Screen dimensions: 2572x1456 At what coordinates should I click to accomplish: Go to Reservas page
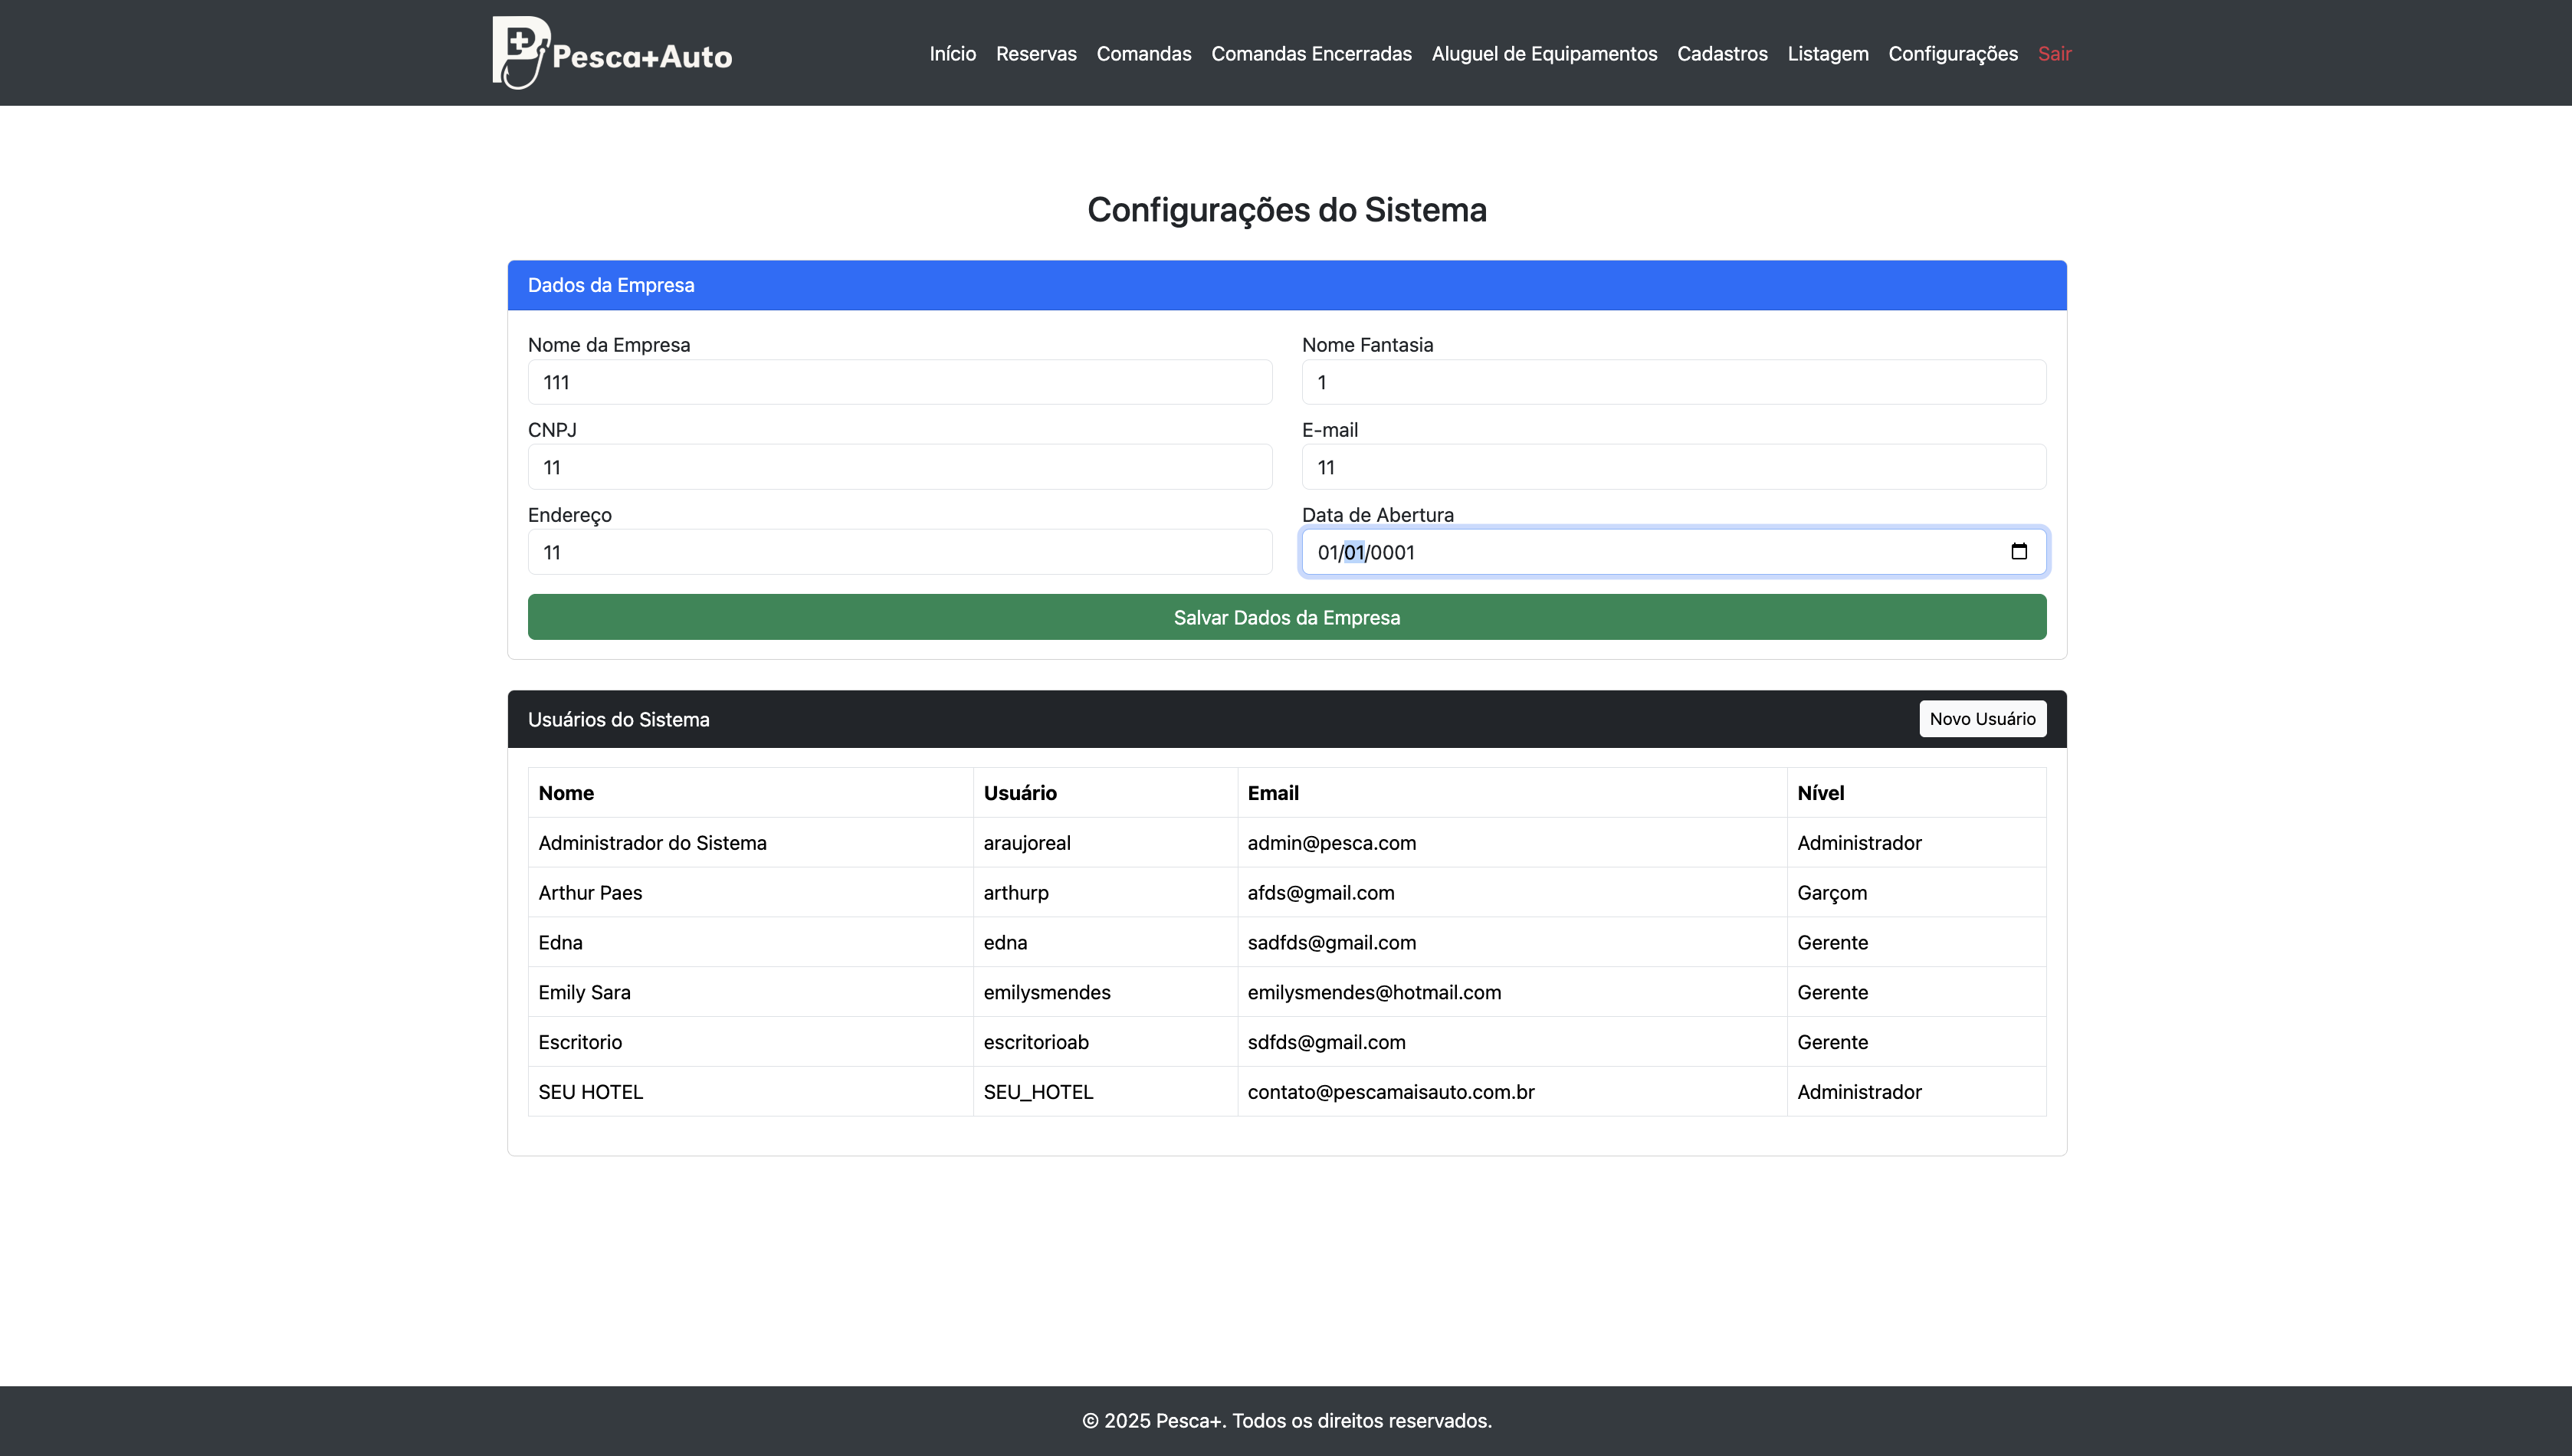tap(1036, 54)
